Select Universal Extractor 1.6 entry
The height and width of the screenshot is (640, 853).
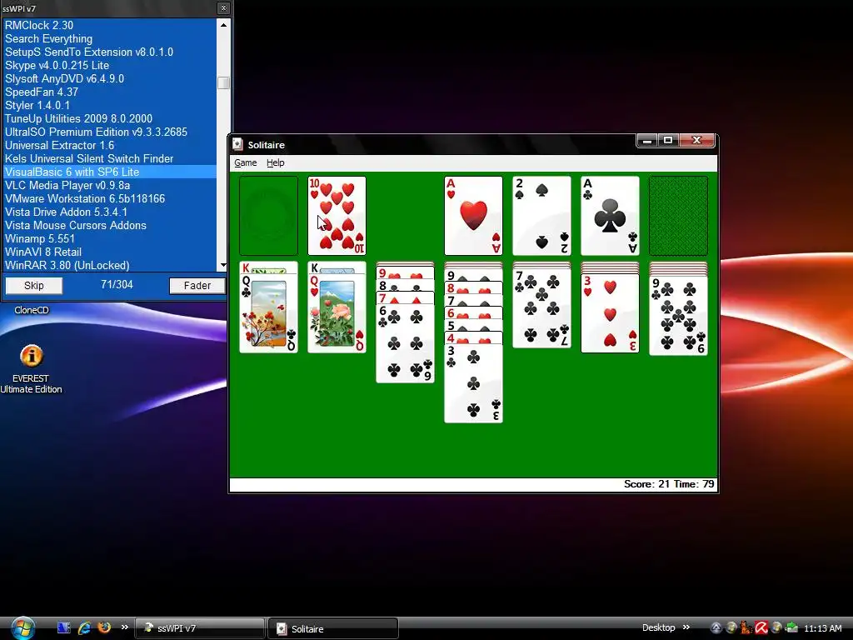click(110, 145)
